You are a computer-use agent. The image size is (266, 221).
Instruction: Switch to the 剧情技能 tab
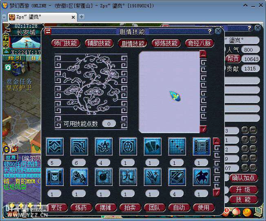click(133, 43)
